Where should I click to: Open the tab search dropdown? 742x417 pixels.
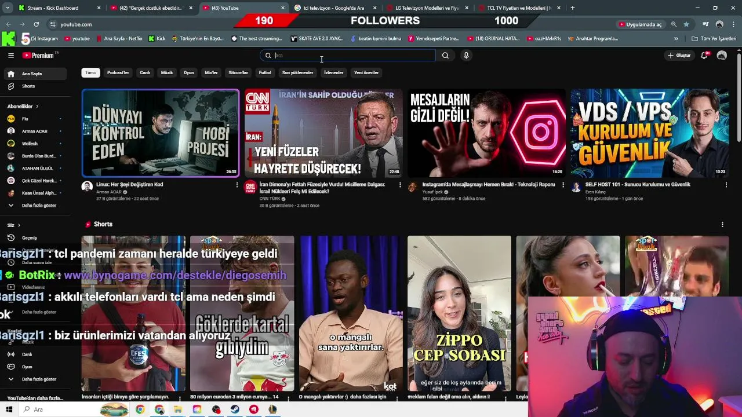tap(8, 8)
